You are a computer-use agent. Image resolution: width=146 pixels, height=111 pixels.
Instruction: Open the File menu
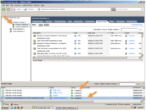click(4, 5)
